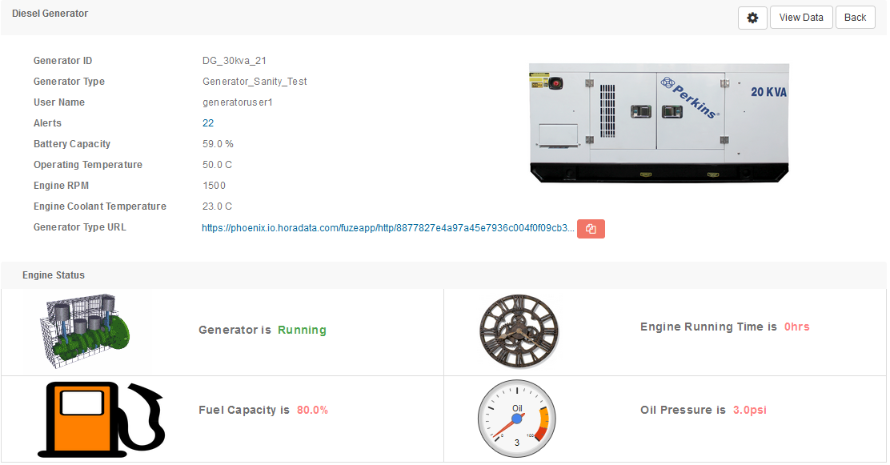Click the Engine RPM label
Image resolution: width=890 pixels, height=465 pixels.
tap(62, 186)
